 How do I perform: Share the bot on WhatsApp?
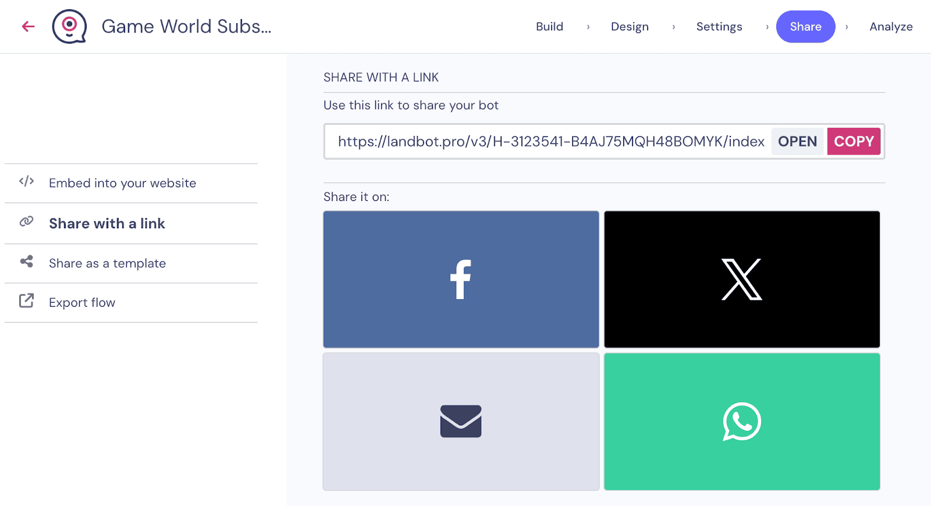(x=742, y=421)
